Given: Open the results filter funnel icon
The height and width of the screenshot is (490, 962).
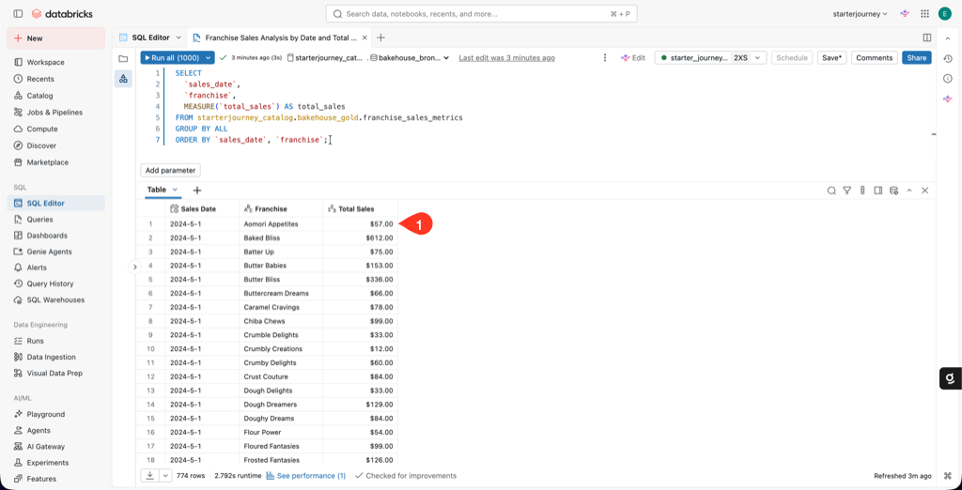Looking at the screenshot, I should (846, 191).
